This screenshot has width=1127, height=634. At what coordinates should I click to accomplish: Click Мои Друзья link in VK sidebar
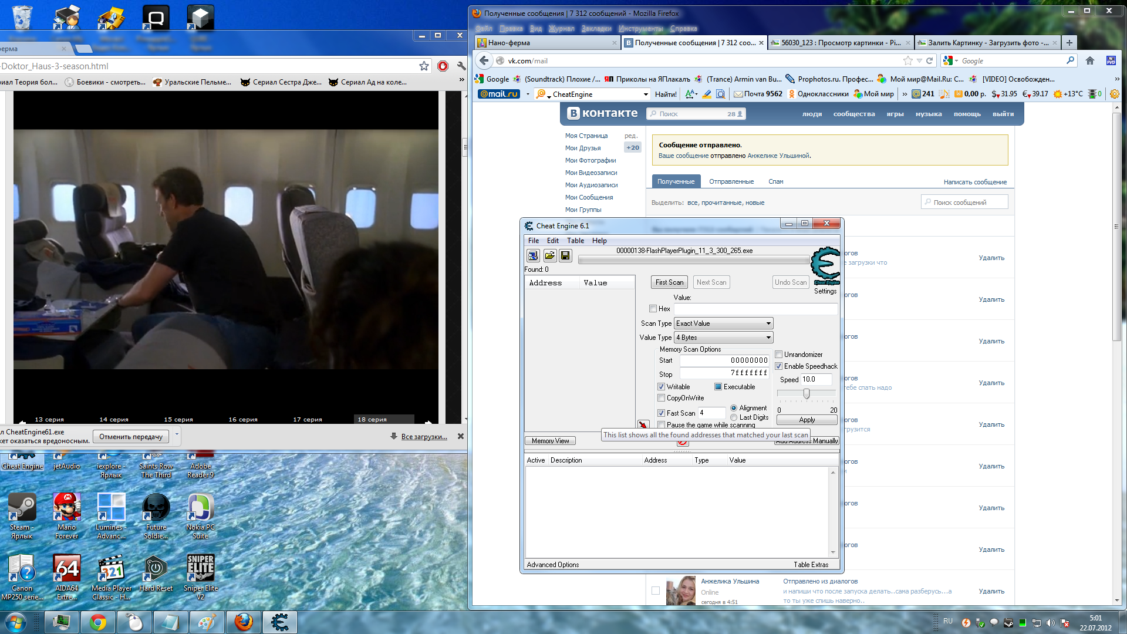[583, 148]
